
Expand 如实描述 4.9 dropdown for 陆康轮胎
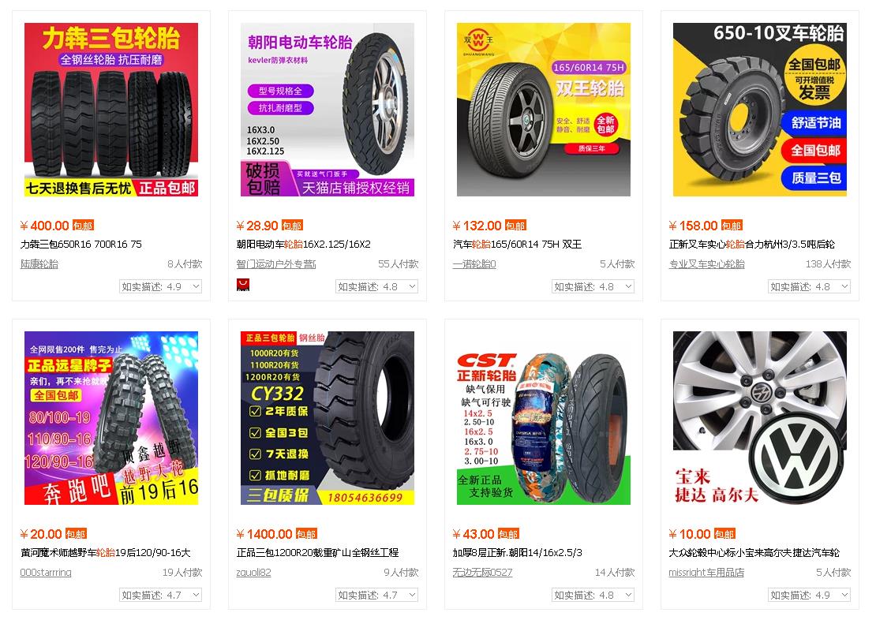coord(160,286)
